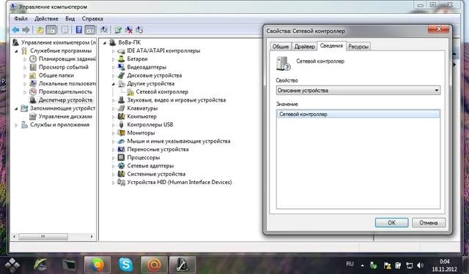Click the RU language indicator
469x274 pixels.
coord(350,265)
